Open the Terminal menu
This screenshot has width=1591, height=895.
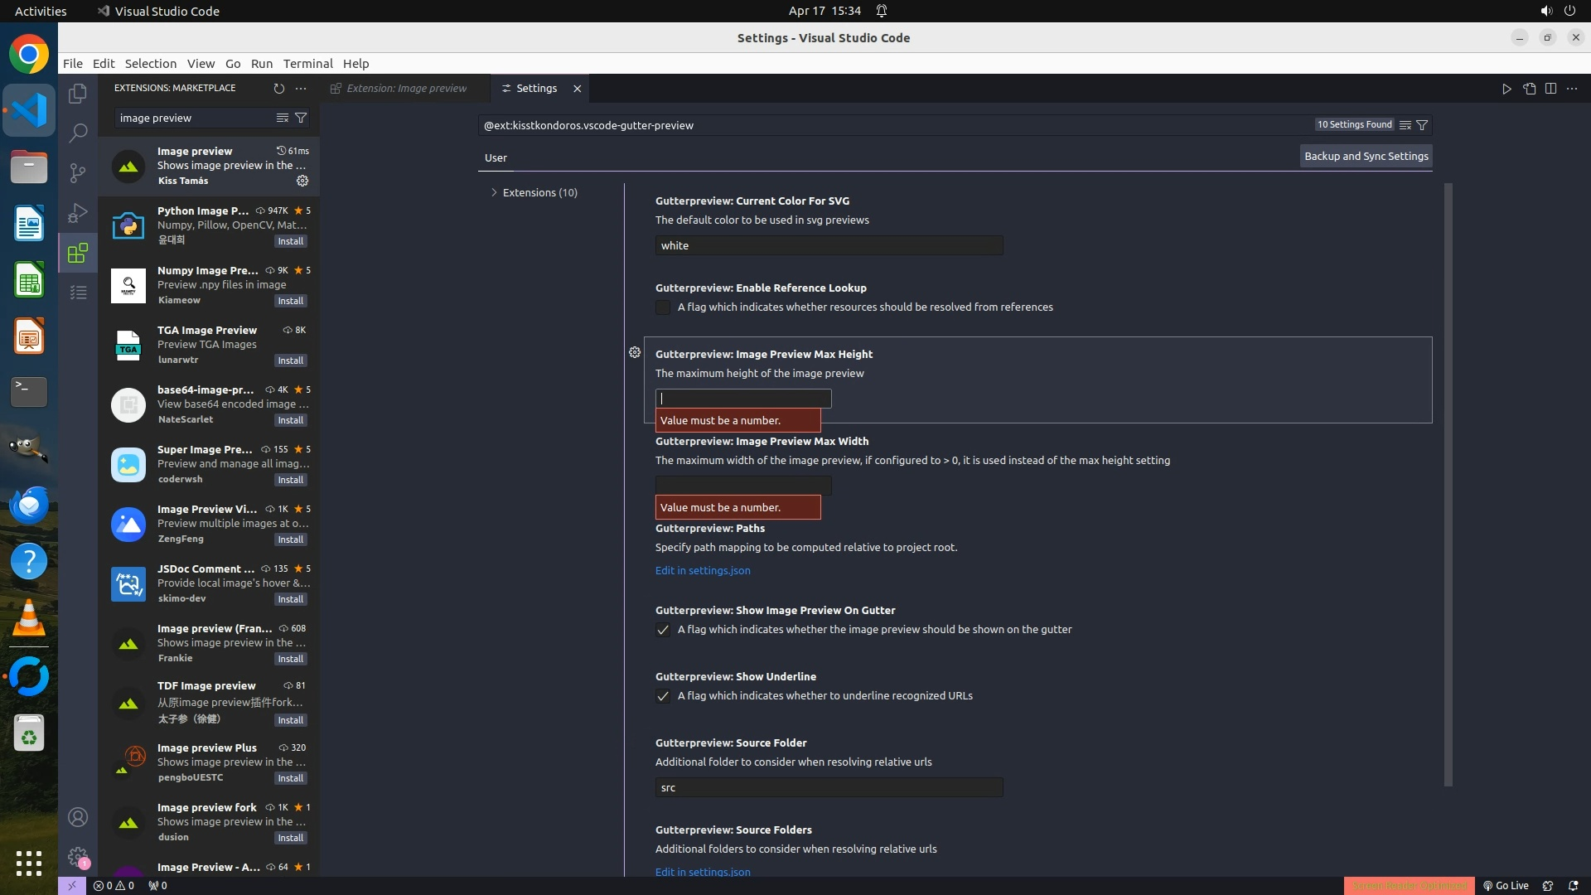pyautogui.click(x=307, y=64)
